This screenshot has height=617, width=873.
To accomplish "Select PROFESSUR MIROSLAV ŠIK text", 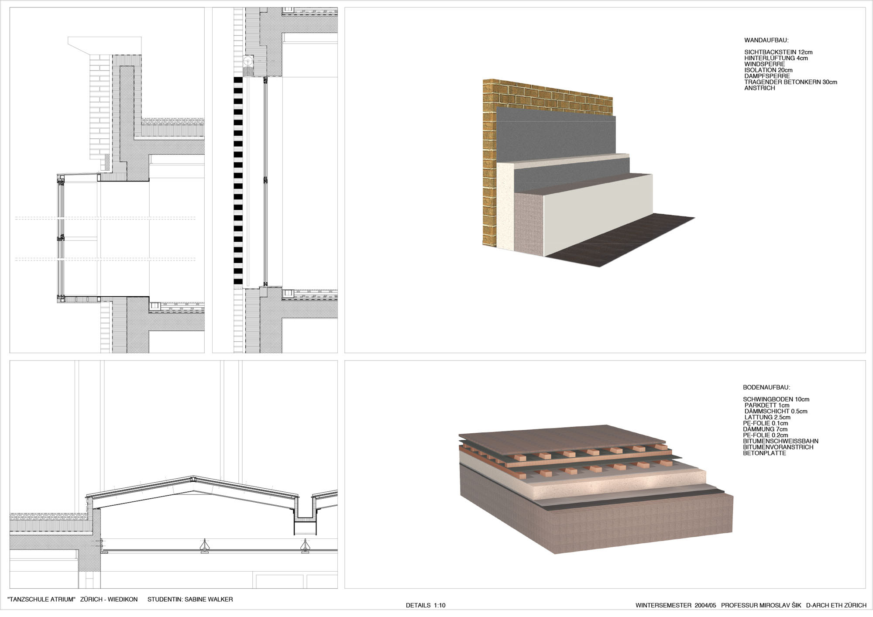I will 761,605.
